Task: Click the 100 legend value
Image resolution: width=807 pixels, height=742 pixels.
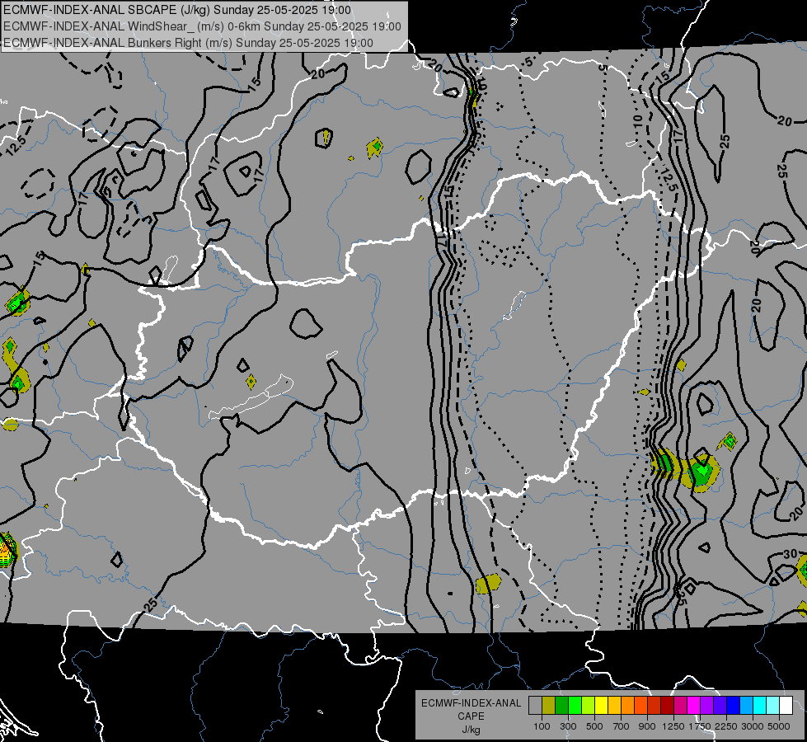Action: point(542,726)
